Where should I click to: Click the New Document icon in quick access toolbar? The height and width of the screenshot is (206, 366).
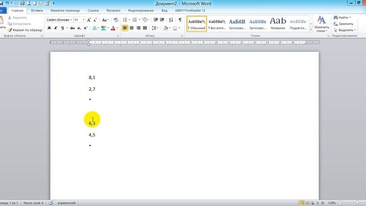[35, 3]
